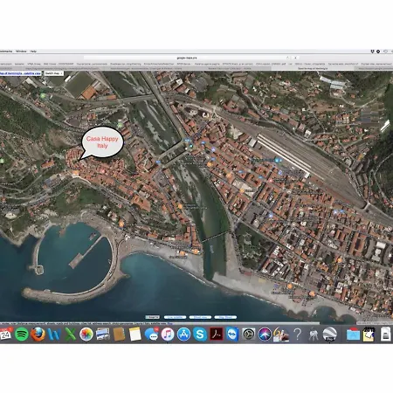Click the Map of Ventimiglia satellite view link
This screenshot has height=393, width=393.
pos(20,73)
